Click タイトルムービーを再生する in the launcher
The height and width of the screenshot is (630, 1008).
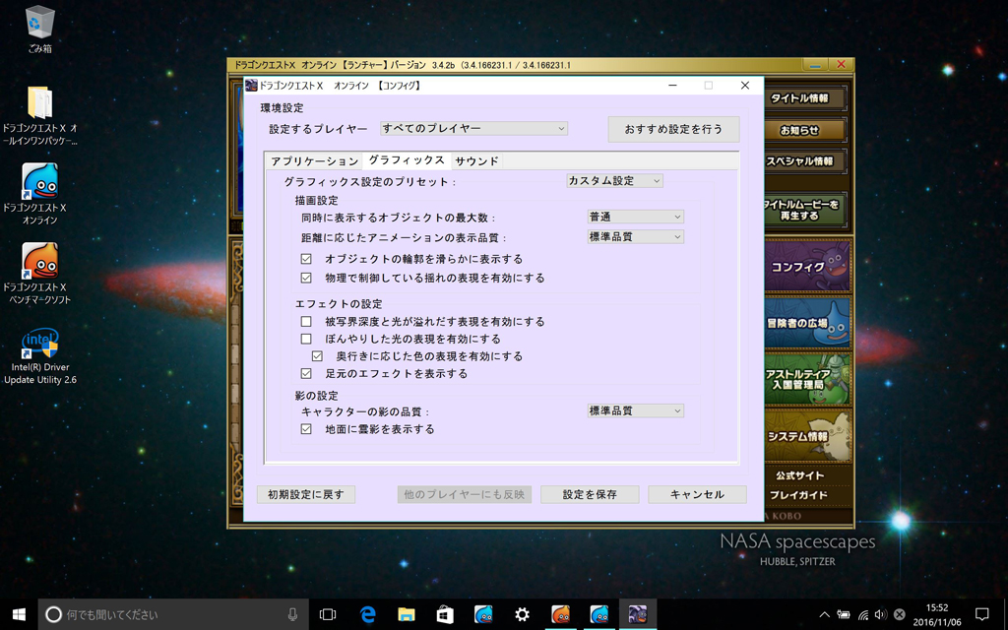(x=804, y=210)
